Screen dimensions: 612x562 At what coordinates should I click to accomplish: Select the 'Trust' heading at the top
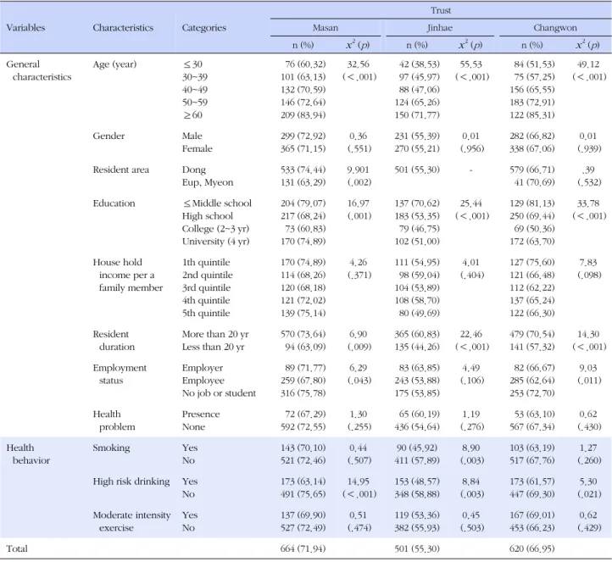[x=441, y=10]
